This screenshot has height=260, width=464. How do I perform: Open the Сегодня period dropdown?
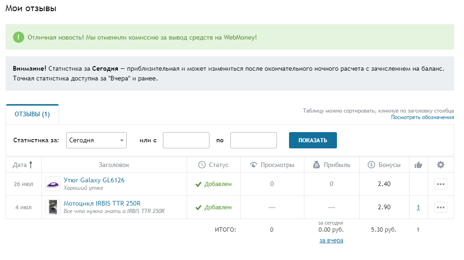96,140
